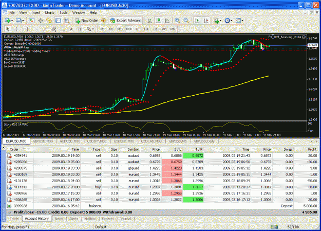Switch chart to Line Chart icon
Image resolution: width=321 pixels, height=231 pixels.
(167, 21)
